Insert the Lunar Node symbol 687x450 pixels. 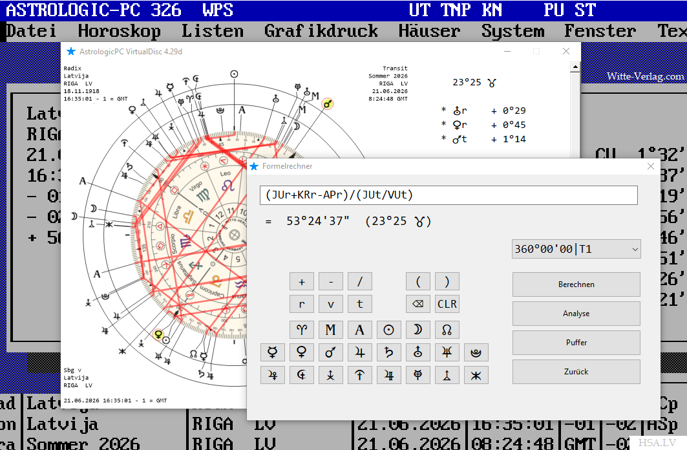coord(447,330)
